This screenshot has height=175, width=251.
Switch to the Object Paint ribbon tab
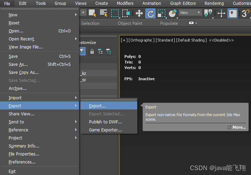pos(130,23)
